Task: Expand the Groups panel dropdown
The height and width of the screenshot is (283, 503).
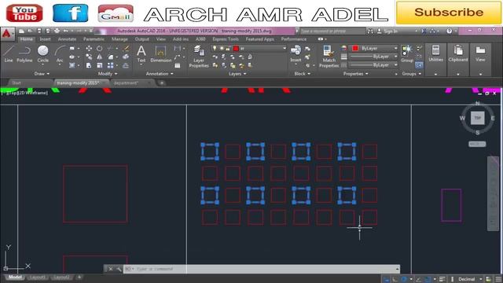Action: tap(412, 74)
